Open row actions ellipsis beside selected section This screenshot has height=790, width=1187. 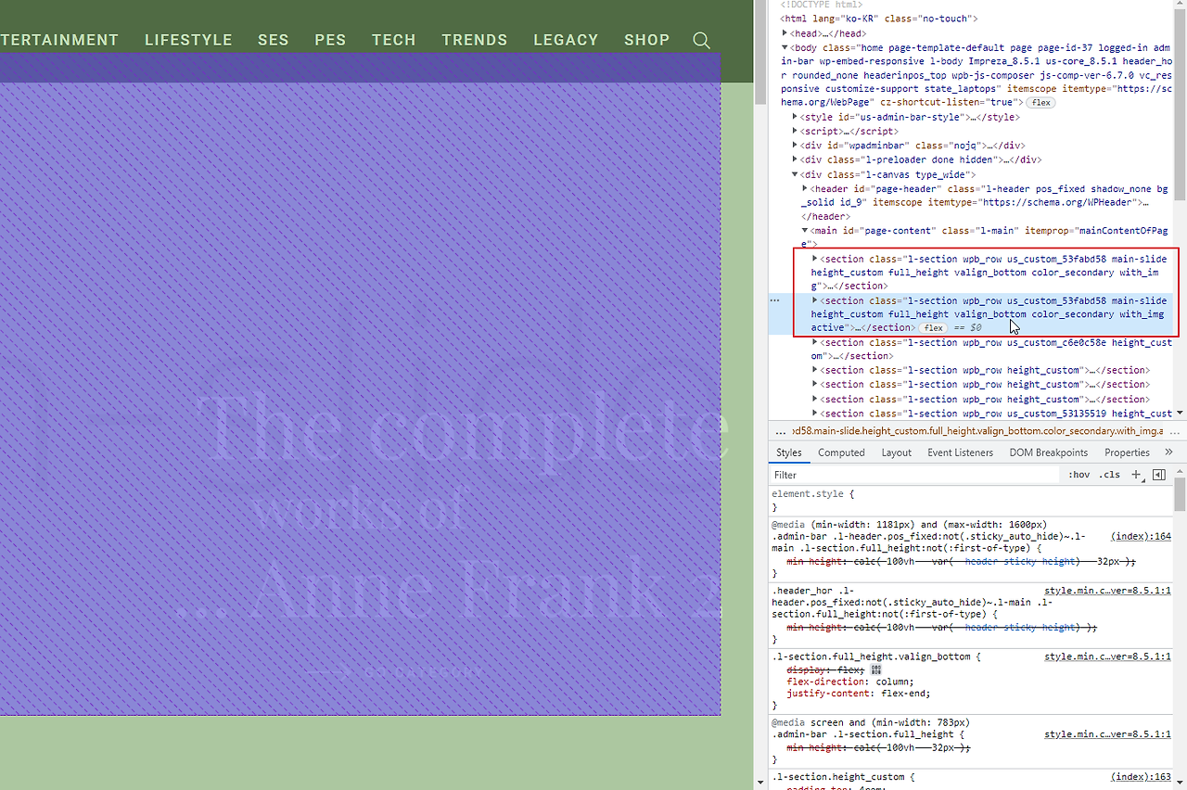(x=775, y=300)
